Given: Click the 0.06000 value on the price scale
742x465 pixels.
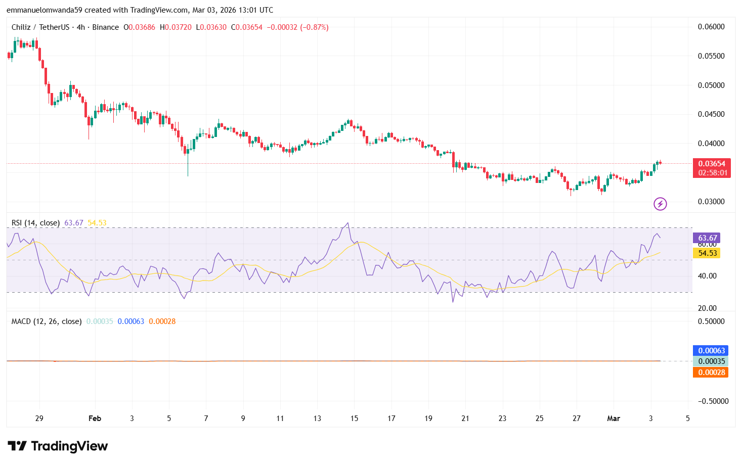Looking at the screenshot, I should 712,27.
